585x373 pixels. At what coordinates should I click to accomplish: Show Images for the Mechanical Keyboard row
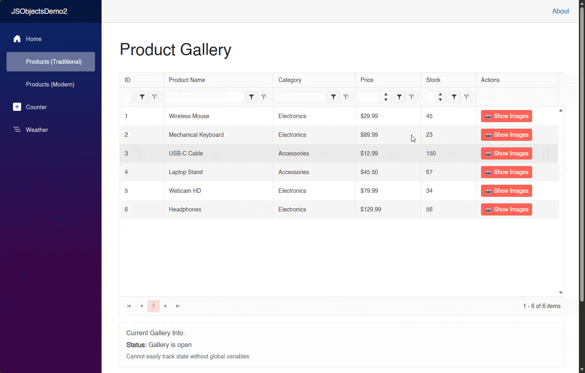[506, 134]
